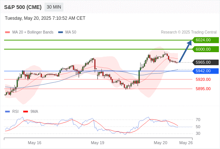Click the May 16 date axis label

coord(35,143)
